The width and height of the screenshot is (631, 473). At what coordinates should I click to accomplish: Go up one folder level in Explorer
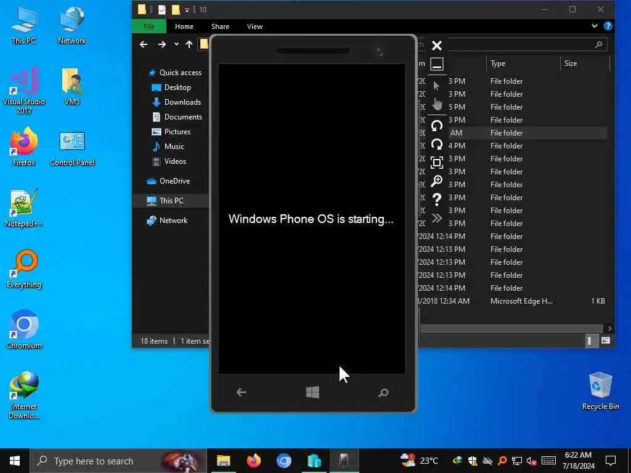[x=189, y=44]
